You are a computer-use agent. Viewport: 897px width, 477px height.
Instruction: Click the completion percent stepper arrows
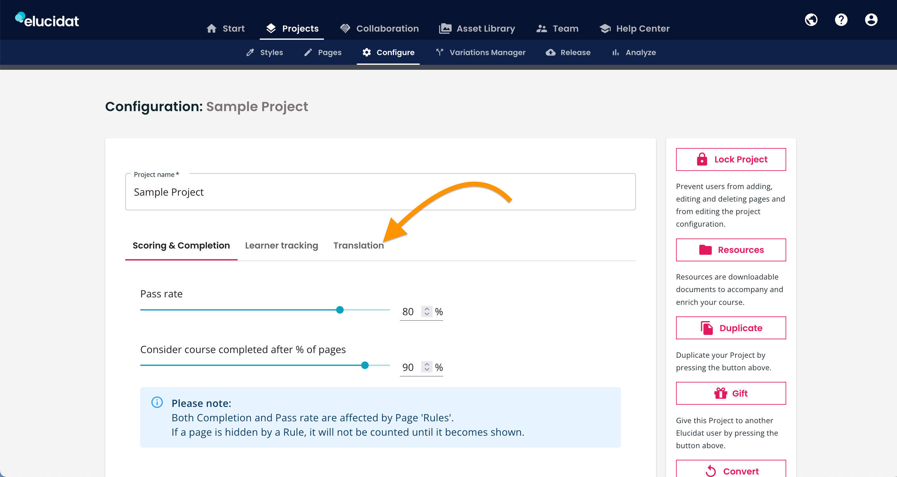tap(427, 367)
